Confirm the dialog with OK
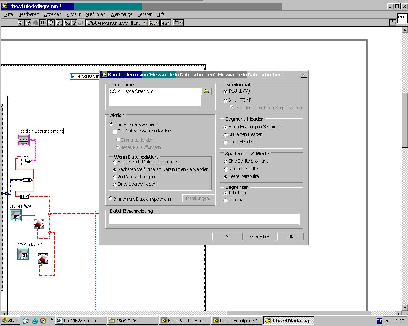This screenshot has width=408, height=326. pos(227,237)
